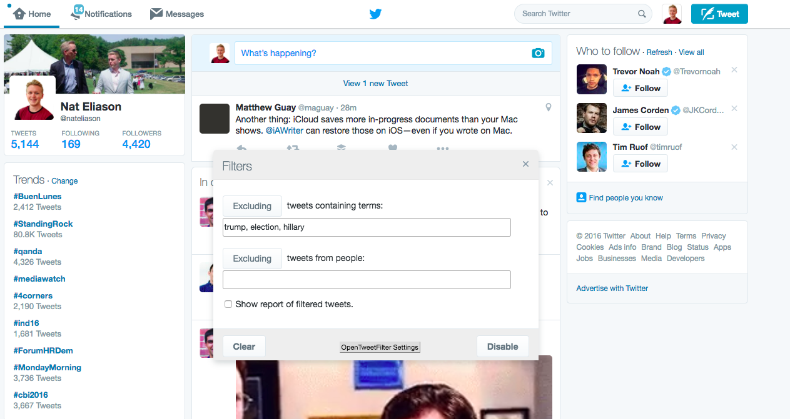790x419 pixels.
Task: Go to the Home tab
Action: point(32,14)
